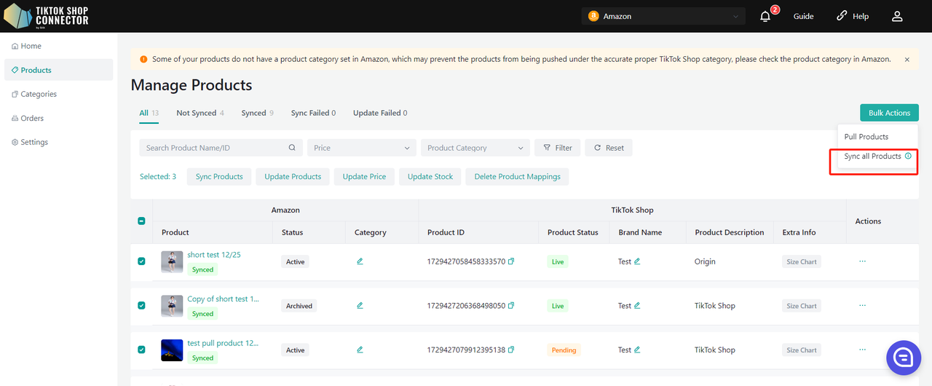Click the Update Price button
The width and height of the screenshot is (932, 386).
point(364,176)
